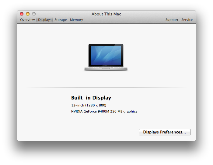Go to the Memory tab
This screenshot has width=213, height=165.
(76, 20)
